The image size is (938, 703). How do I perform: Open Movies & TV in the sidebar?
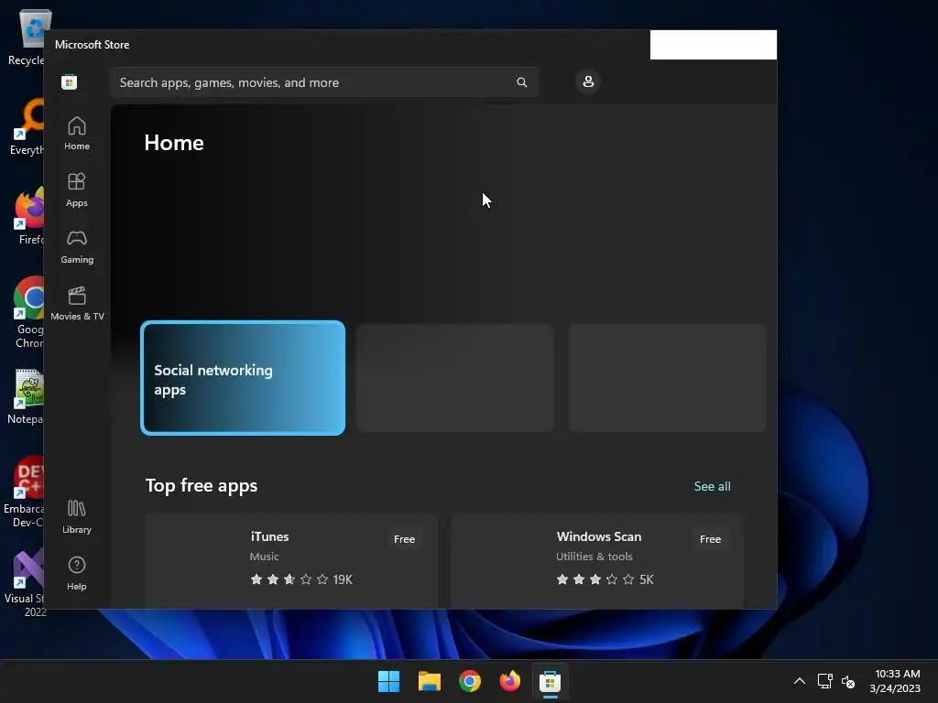[77, 304]
